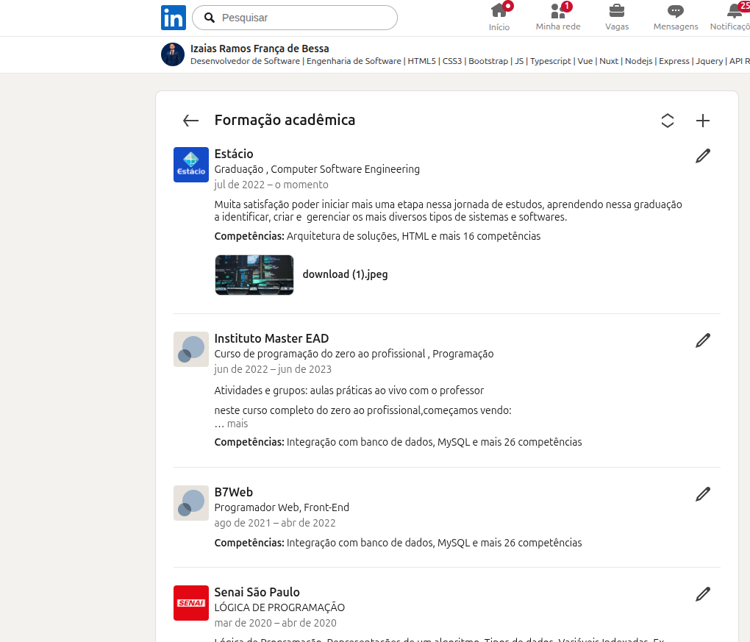Add new education with plus icon
750x642 pixels.
(703, 121)
